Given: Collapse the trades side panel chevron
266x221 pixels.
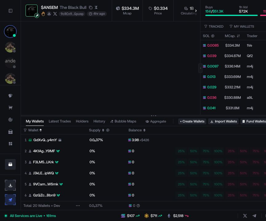Looking at the screenshot, I should [200, 68].
